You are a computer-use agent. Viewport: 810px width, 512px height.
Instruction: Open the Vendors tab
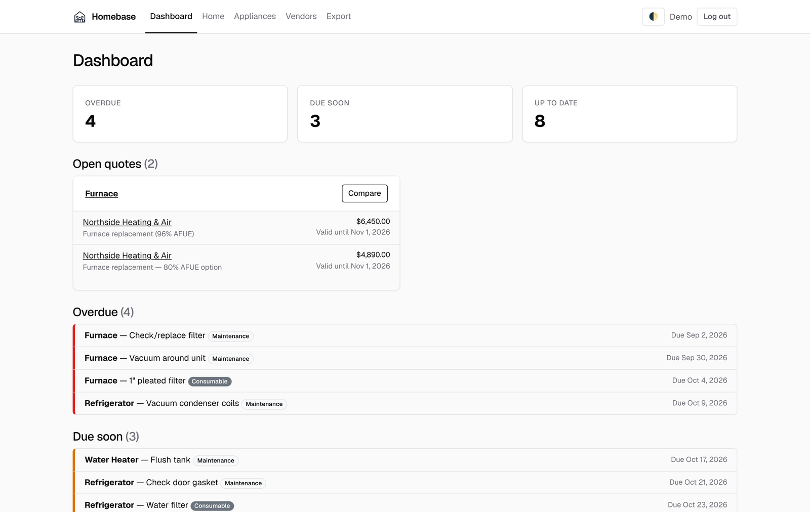[301, 16]
